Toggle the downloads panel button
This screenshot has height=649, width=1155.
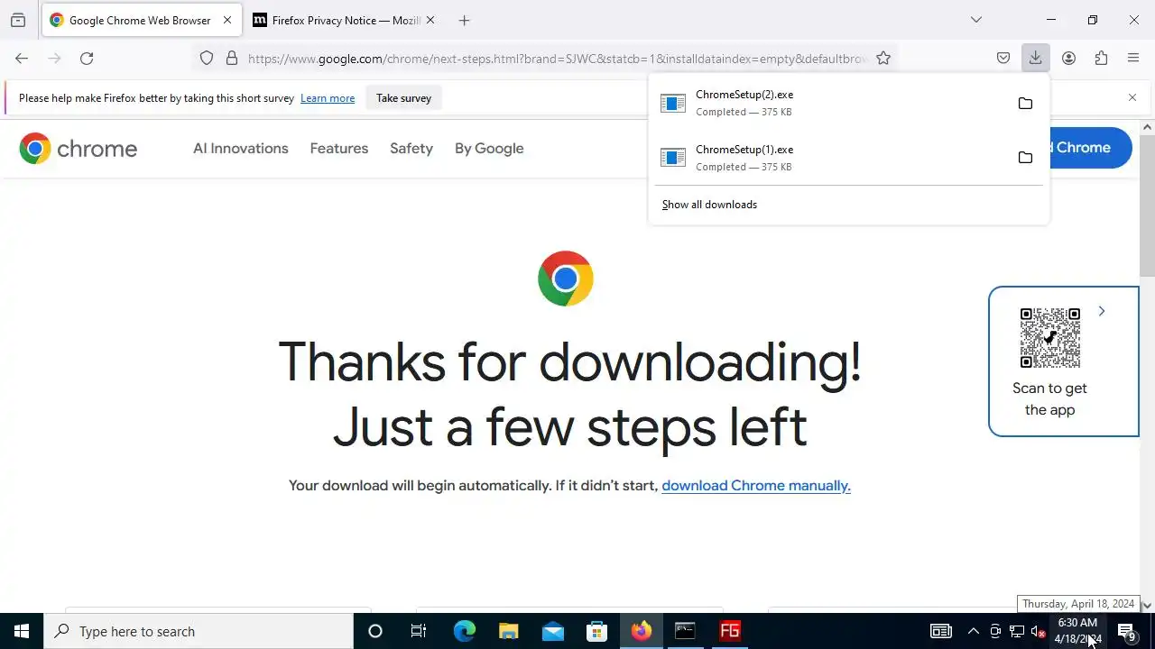pos(1036,59)
